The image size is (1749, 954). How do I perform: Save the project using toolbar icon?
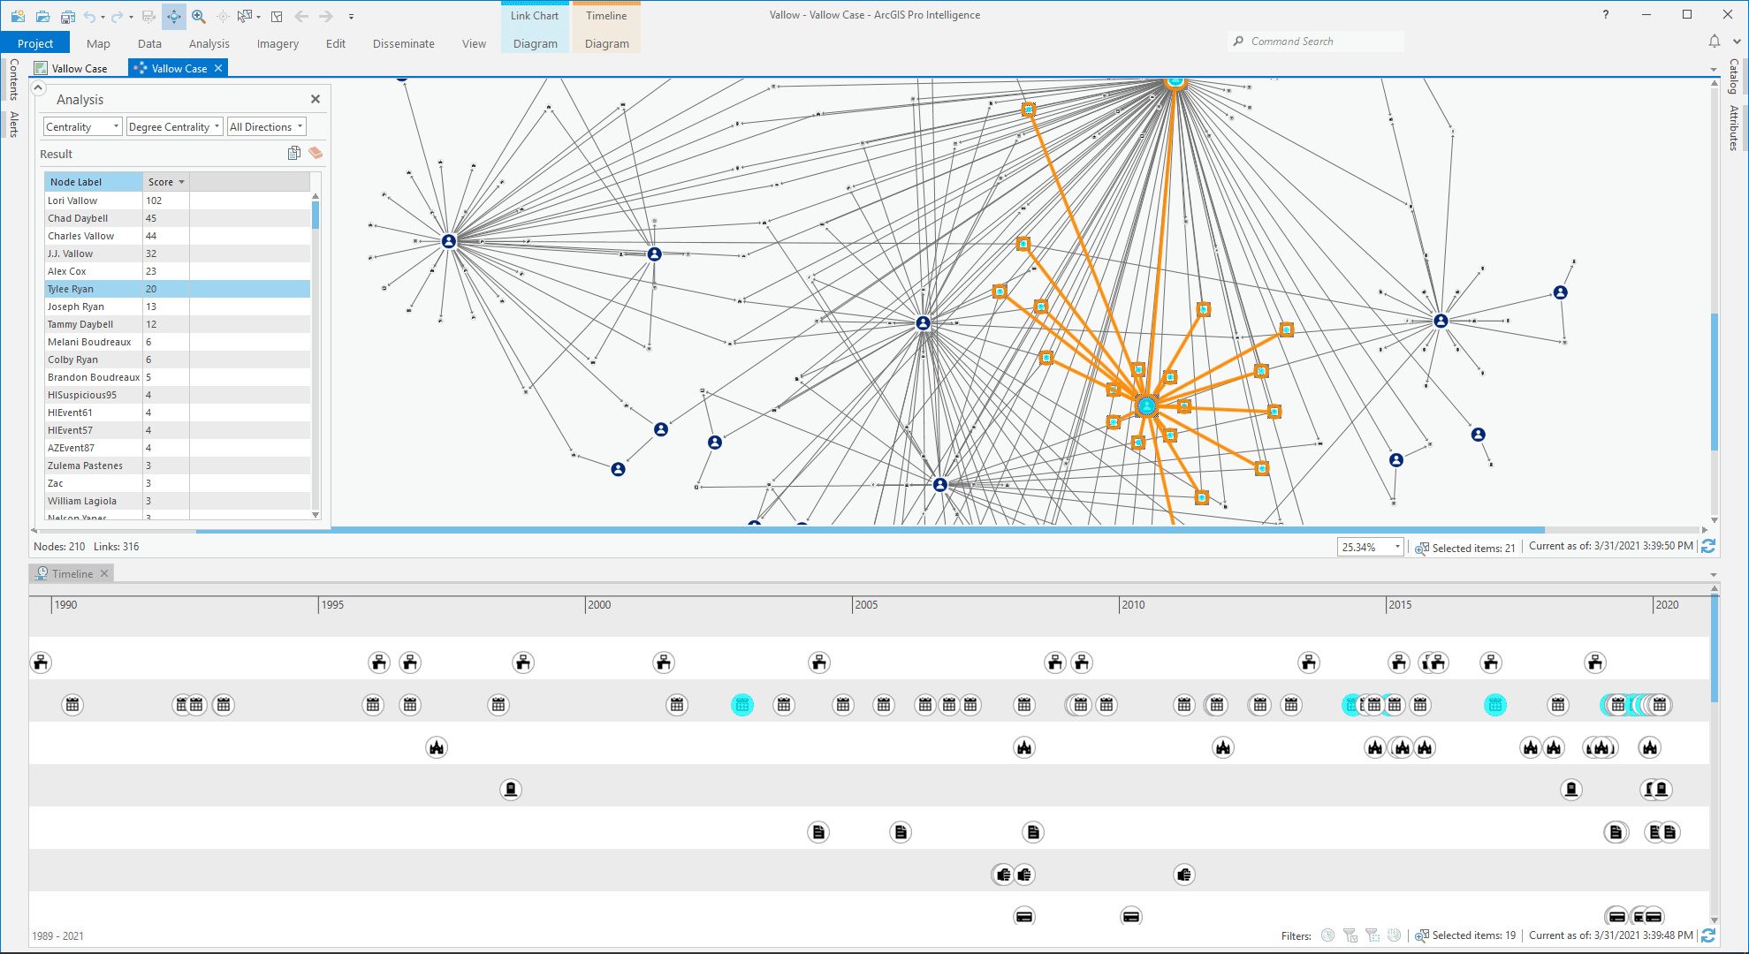pyautogui.click(x=68, y=16)
